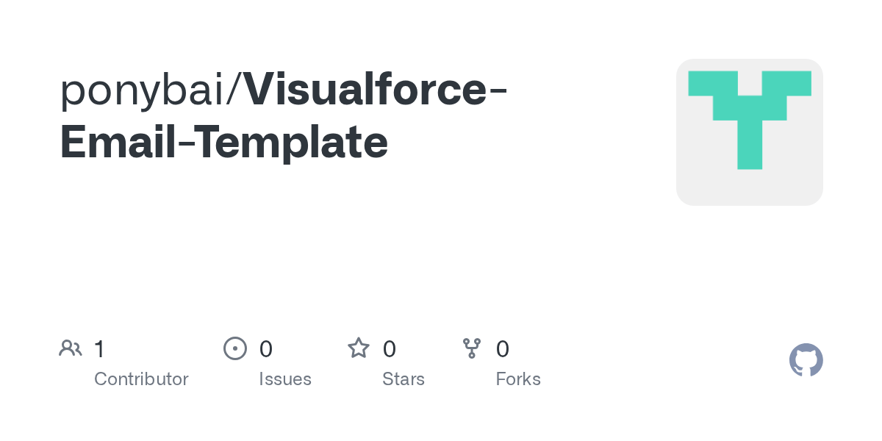The width and height of the screenshot is (882, 441).
Task: Click the issues count 0
Action: tap(266, 348)
